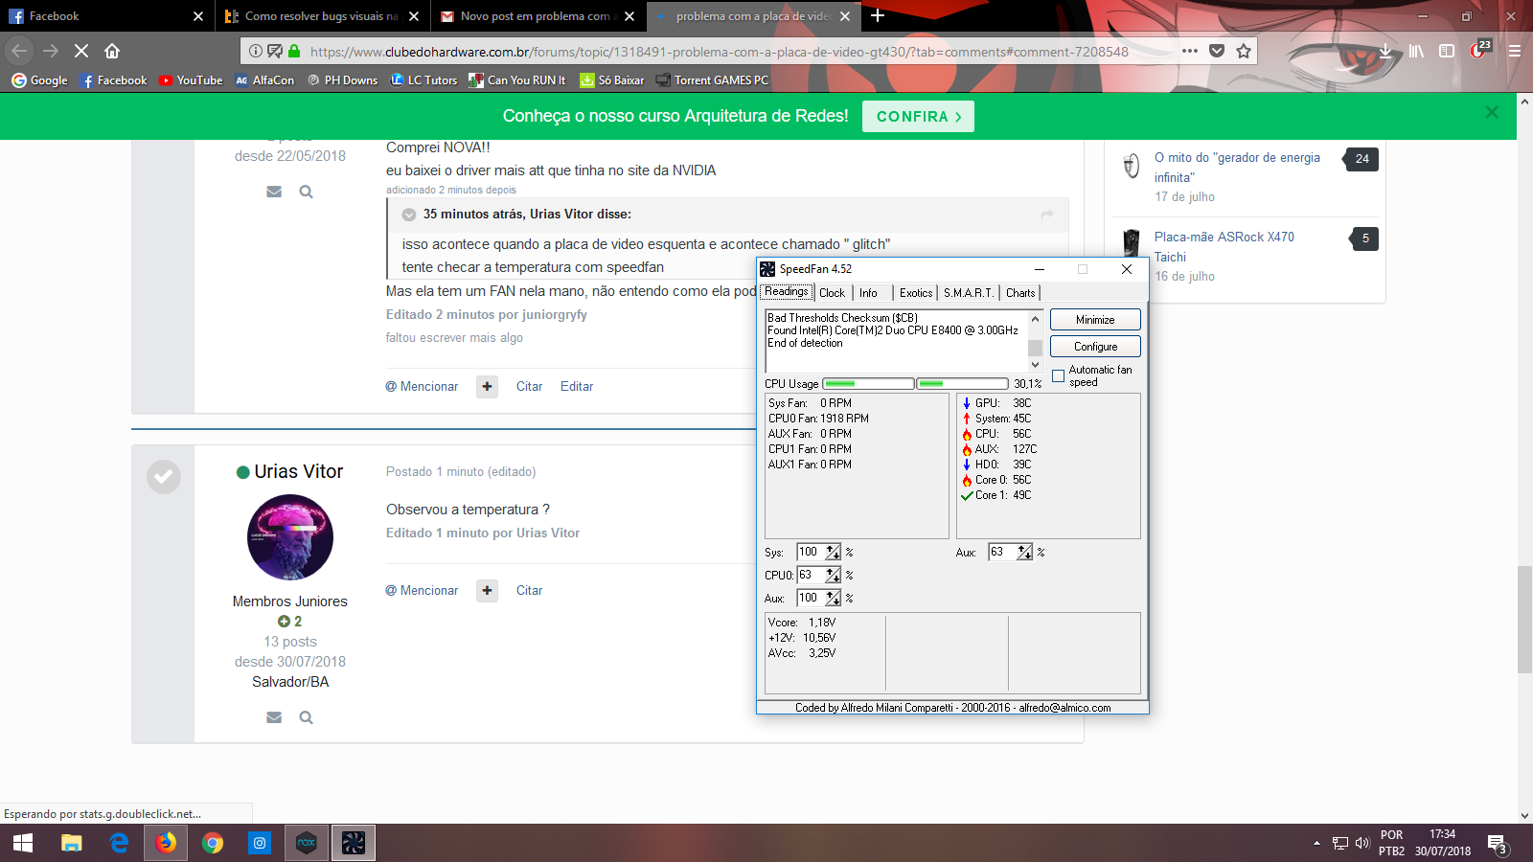Click the Firefox home icon
Screen dimensions: 1533x862
coord(112,51)
